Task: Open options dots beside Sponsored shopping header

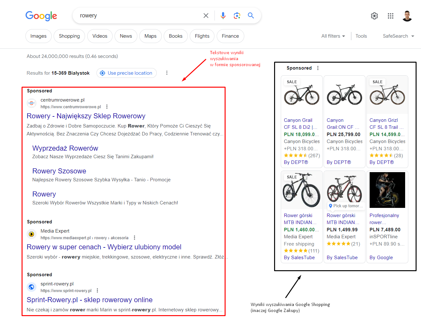Action: point(318,68)
